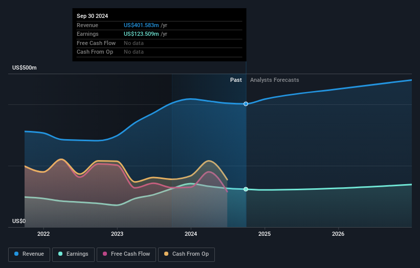
Task: Click the 2022 x-axis label
Action: click(43, 234)
